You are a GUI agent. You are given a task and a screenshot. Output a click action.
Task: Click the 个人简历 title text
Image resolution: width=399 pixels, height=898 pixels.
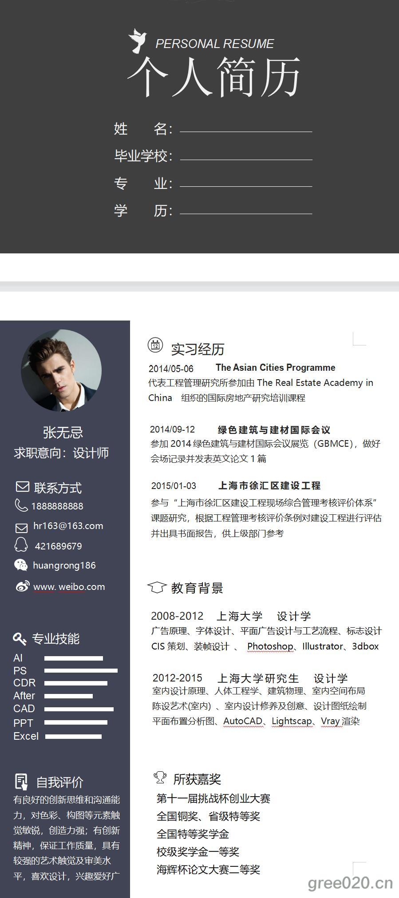[x=214, y=76]
